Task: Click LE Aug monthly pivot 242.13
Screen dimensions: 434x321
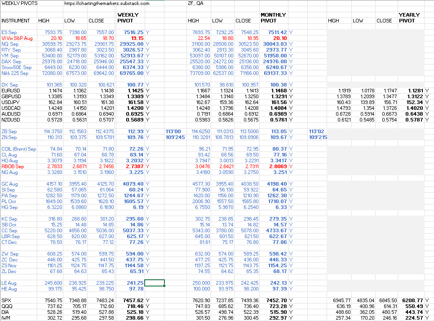Action: coord(279,283)
